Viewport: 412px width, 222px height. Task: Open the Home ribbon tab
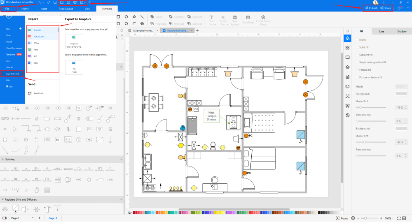click(25, 9)
